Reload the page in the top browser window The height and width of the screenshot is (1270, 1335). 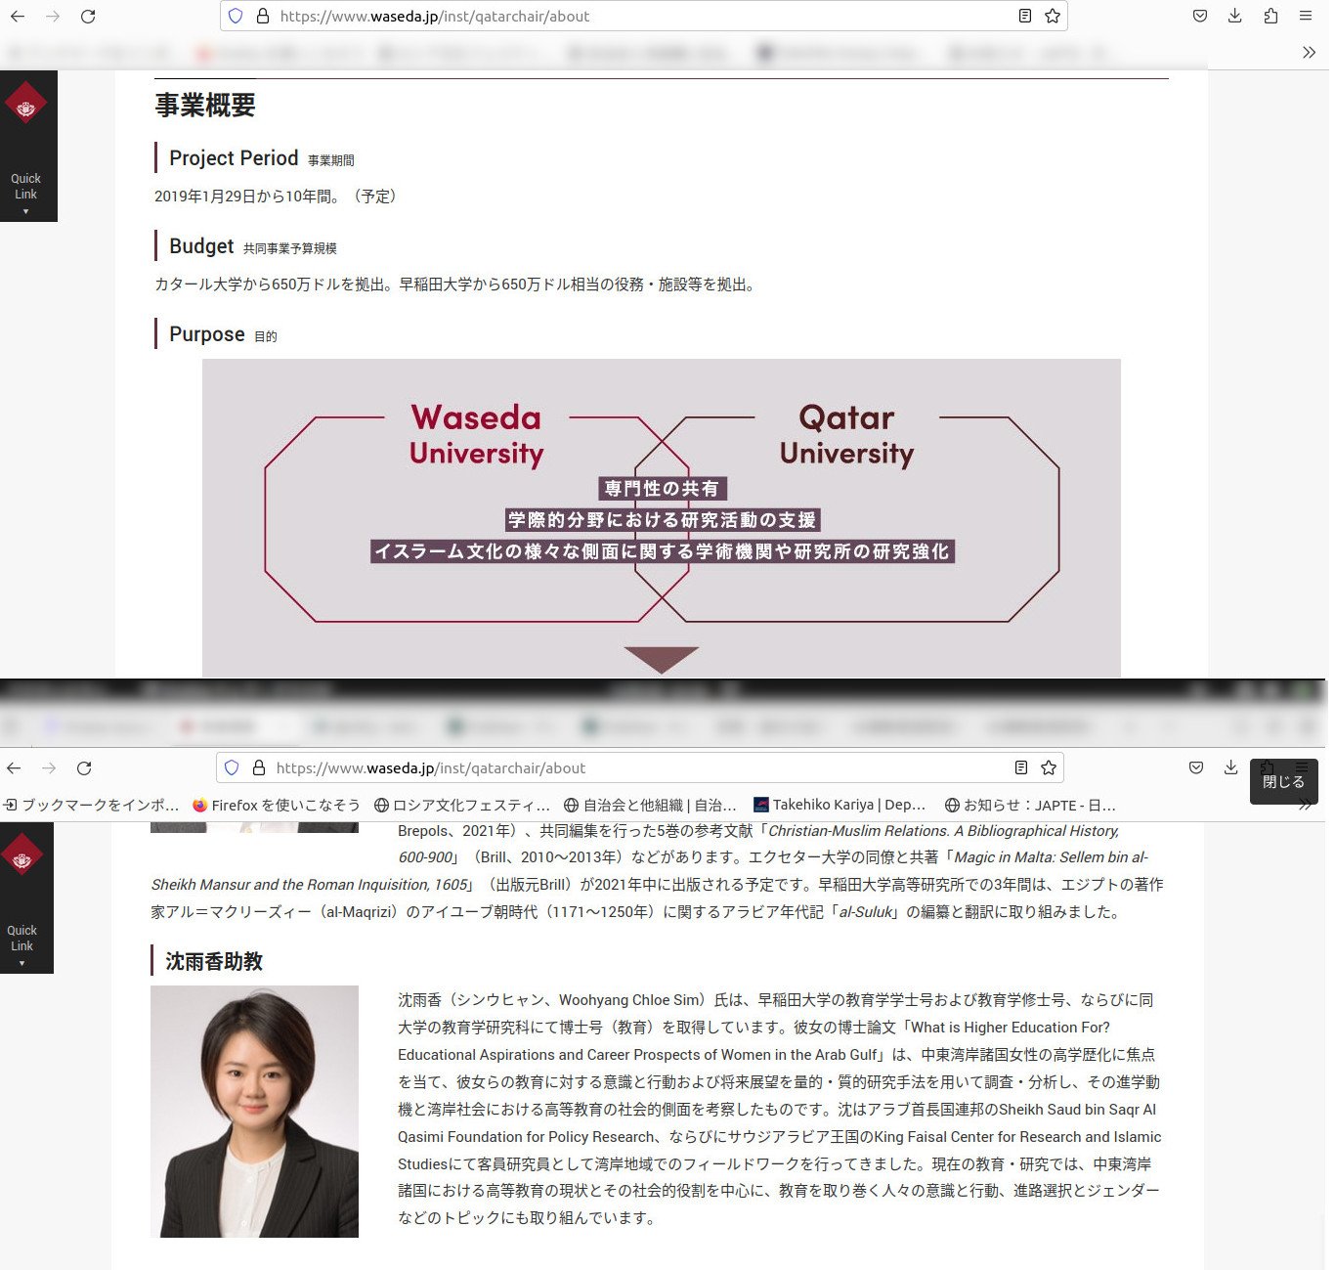point(88,16)
